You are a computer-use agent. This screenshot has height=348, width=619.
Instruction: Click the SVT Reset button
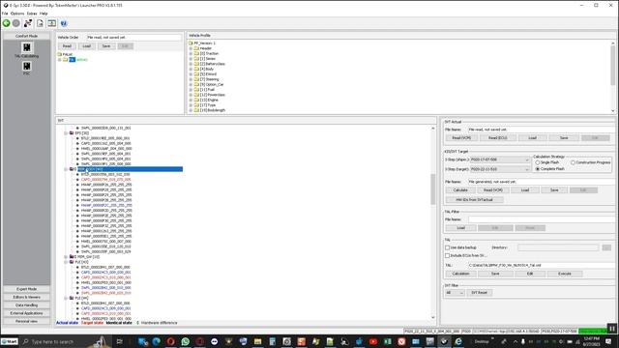coord(479,293)
